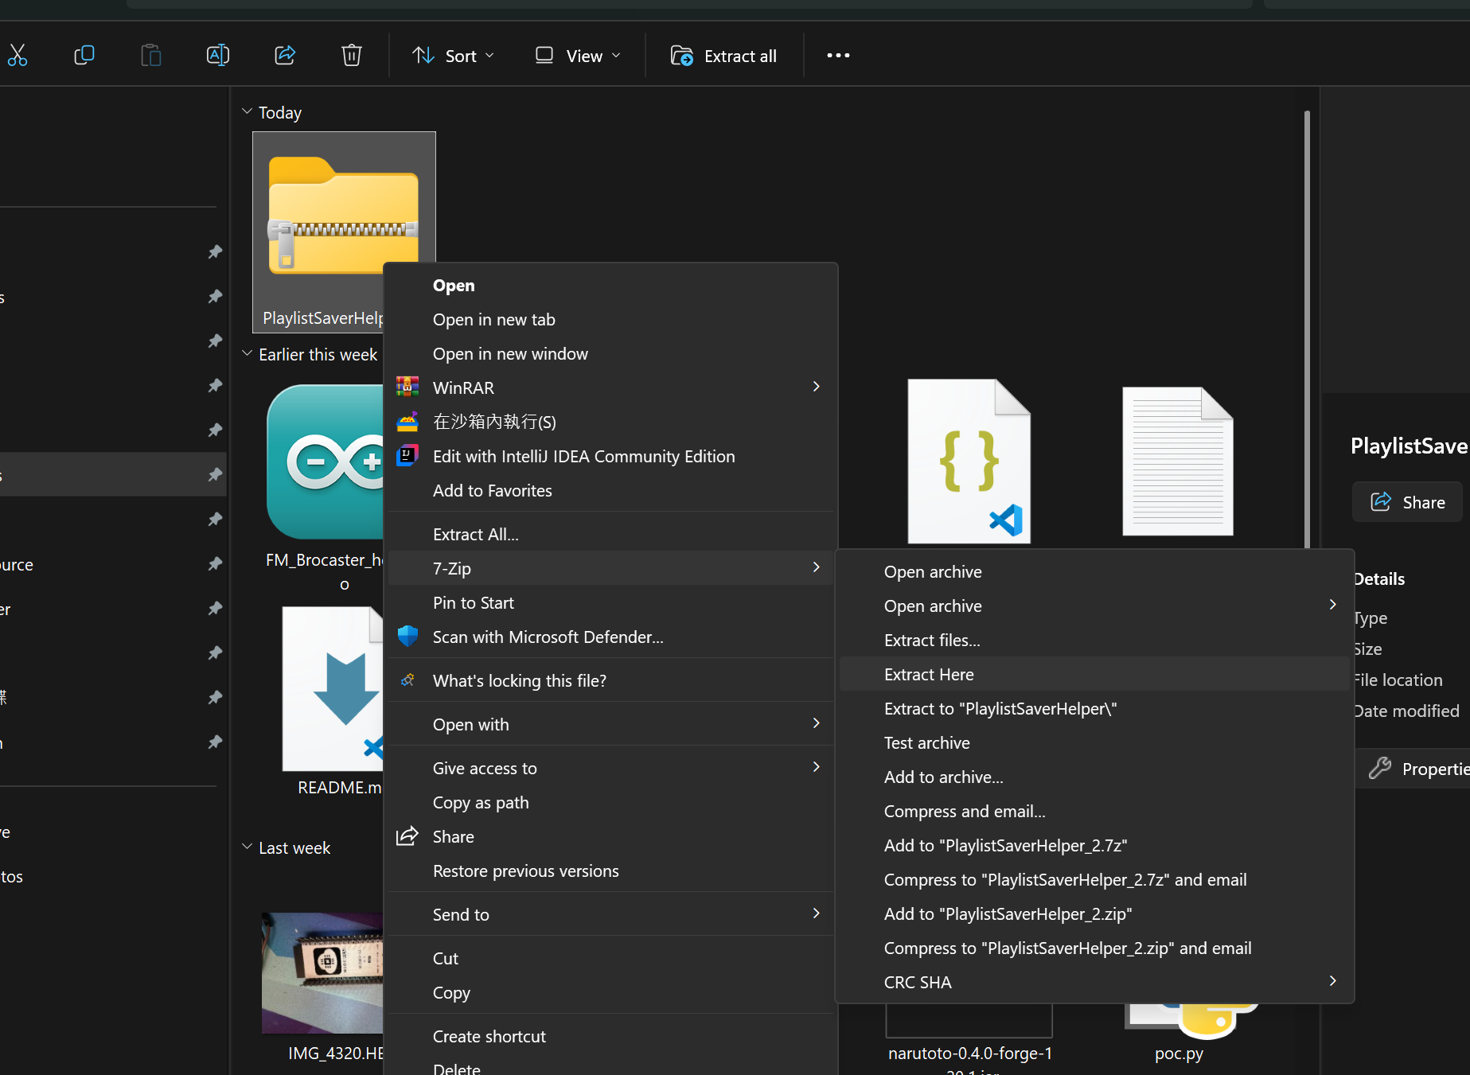Choose Extract to "PlaylistSaverHelper\"
The image size is (1470, 1075).
click(x=1094, y=708)
